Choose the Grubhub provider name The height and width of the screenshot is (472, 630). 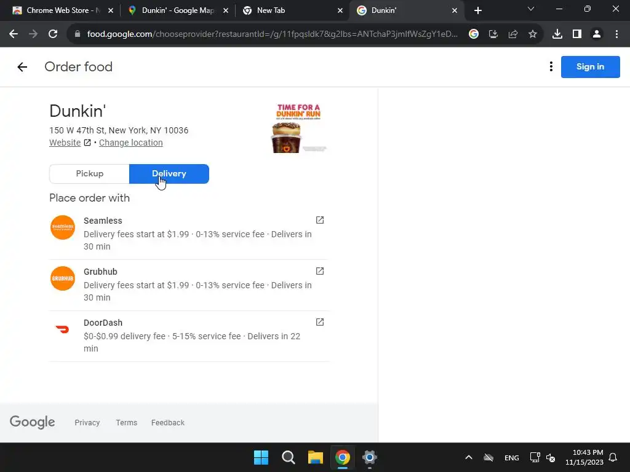point(100,271)
